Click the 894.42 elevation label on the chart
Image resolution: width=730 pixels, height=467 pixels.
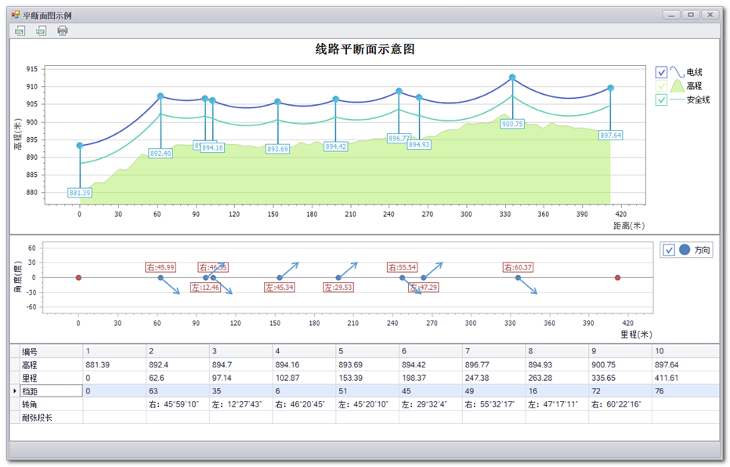coord(336,147)
